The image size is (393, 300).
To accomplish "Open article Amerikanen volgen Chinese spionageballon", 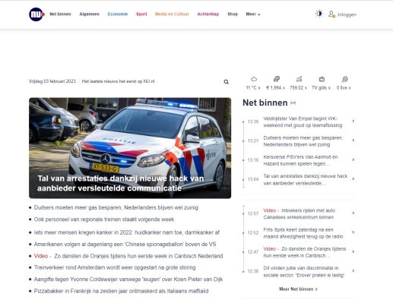I will point(125,245).
